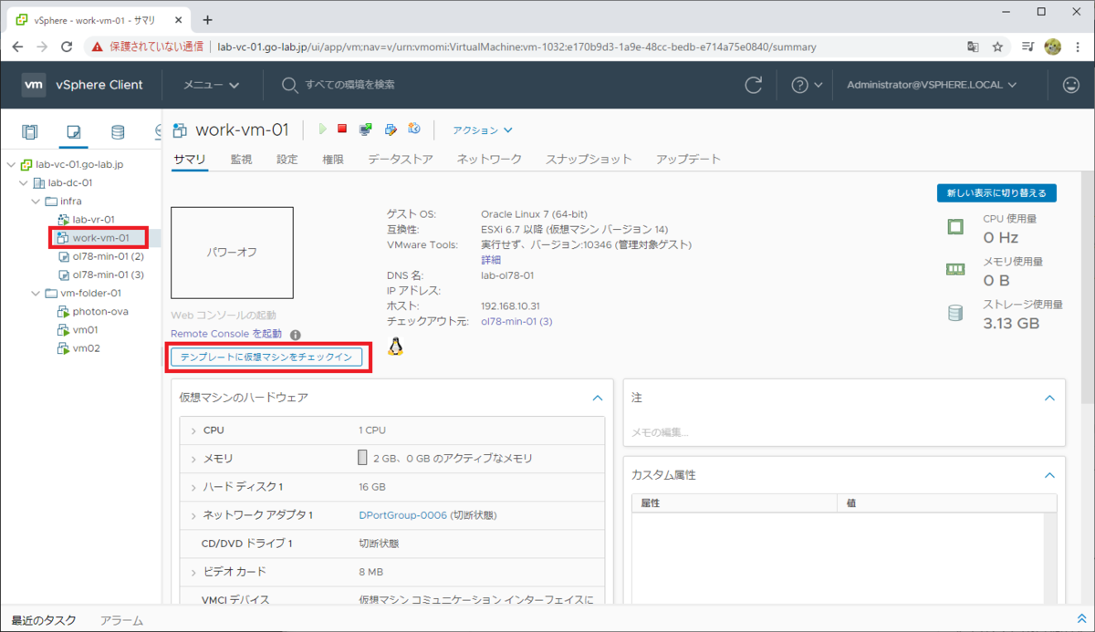
Task: Collapse the lab-dc-01 datacenter node
Action: point(24,183)
